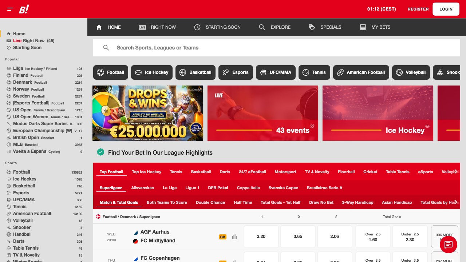Open EXPLORE navigation item

pyautogui.click(x=275, y=27)
